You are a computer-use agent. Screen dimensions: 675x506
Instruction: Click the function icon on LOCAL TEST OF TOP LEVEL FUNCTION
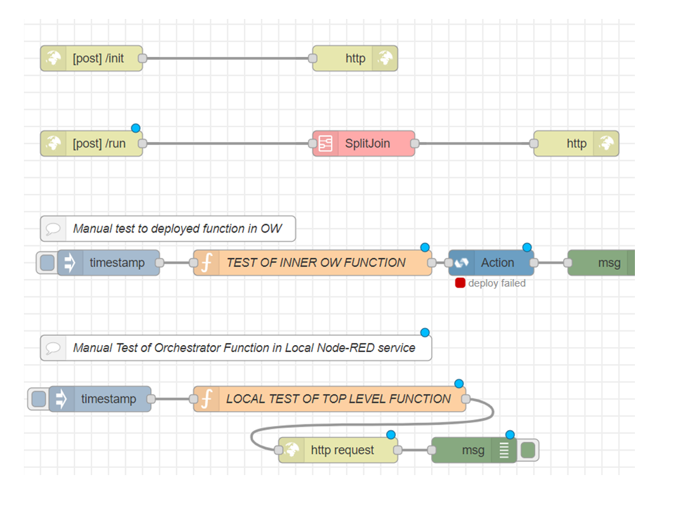click(x=207, y=399)
